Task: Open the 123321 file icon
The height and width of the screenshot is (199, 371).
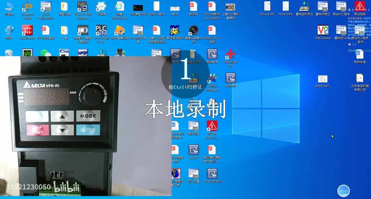Action: pyautogui.click(x=193, y=152)
